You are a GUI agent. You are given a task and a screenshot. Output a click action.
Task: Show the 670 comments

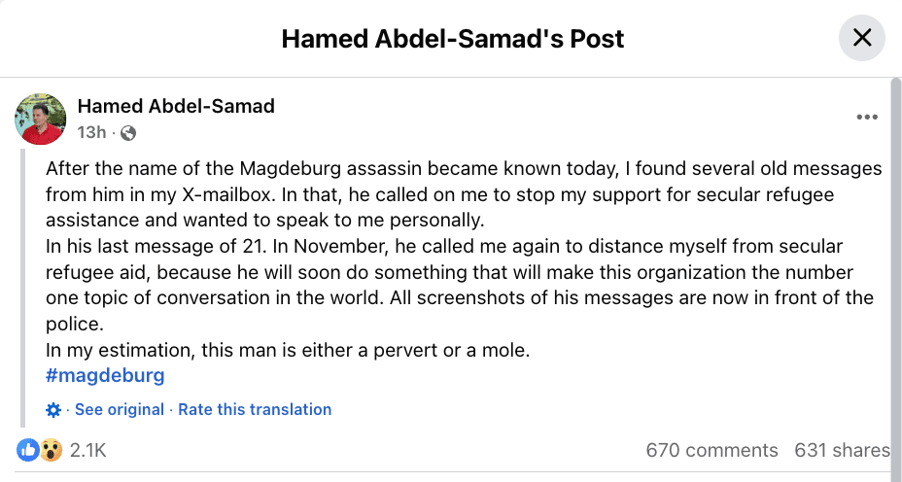[711, 450]
